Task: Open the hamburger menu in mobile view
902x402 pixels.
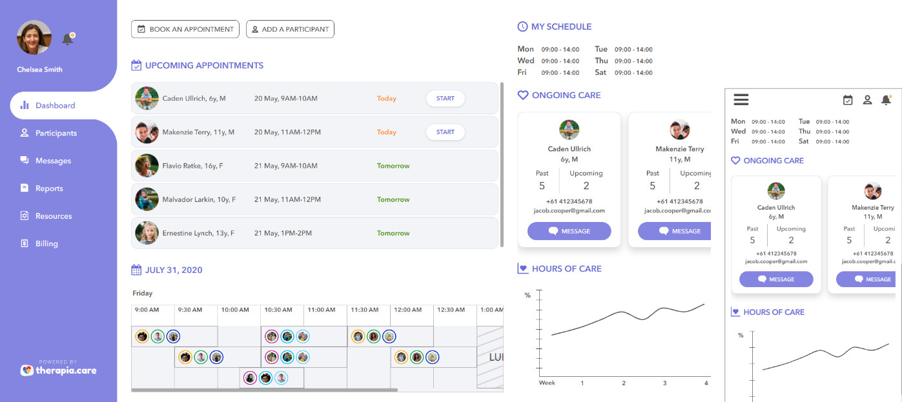Action: (741, 99)
